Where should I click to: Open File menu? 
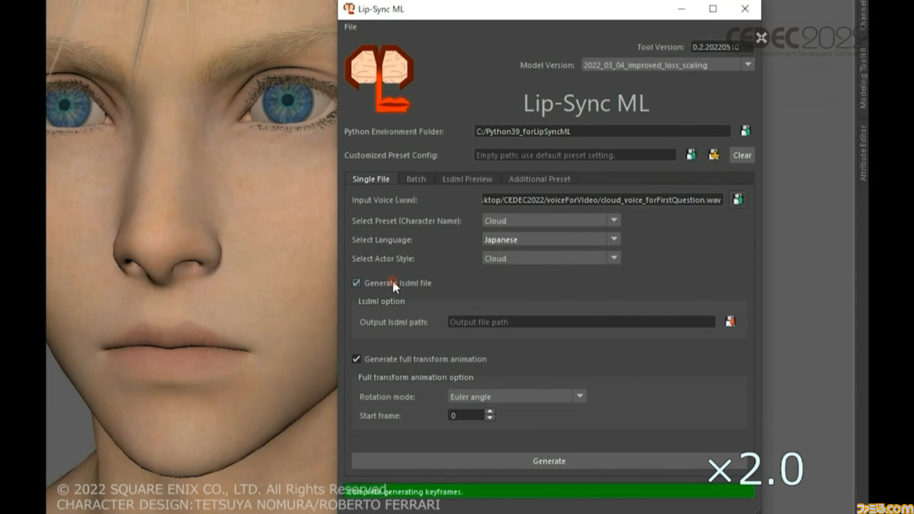351,27
